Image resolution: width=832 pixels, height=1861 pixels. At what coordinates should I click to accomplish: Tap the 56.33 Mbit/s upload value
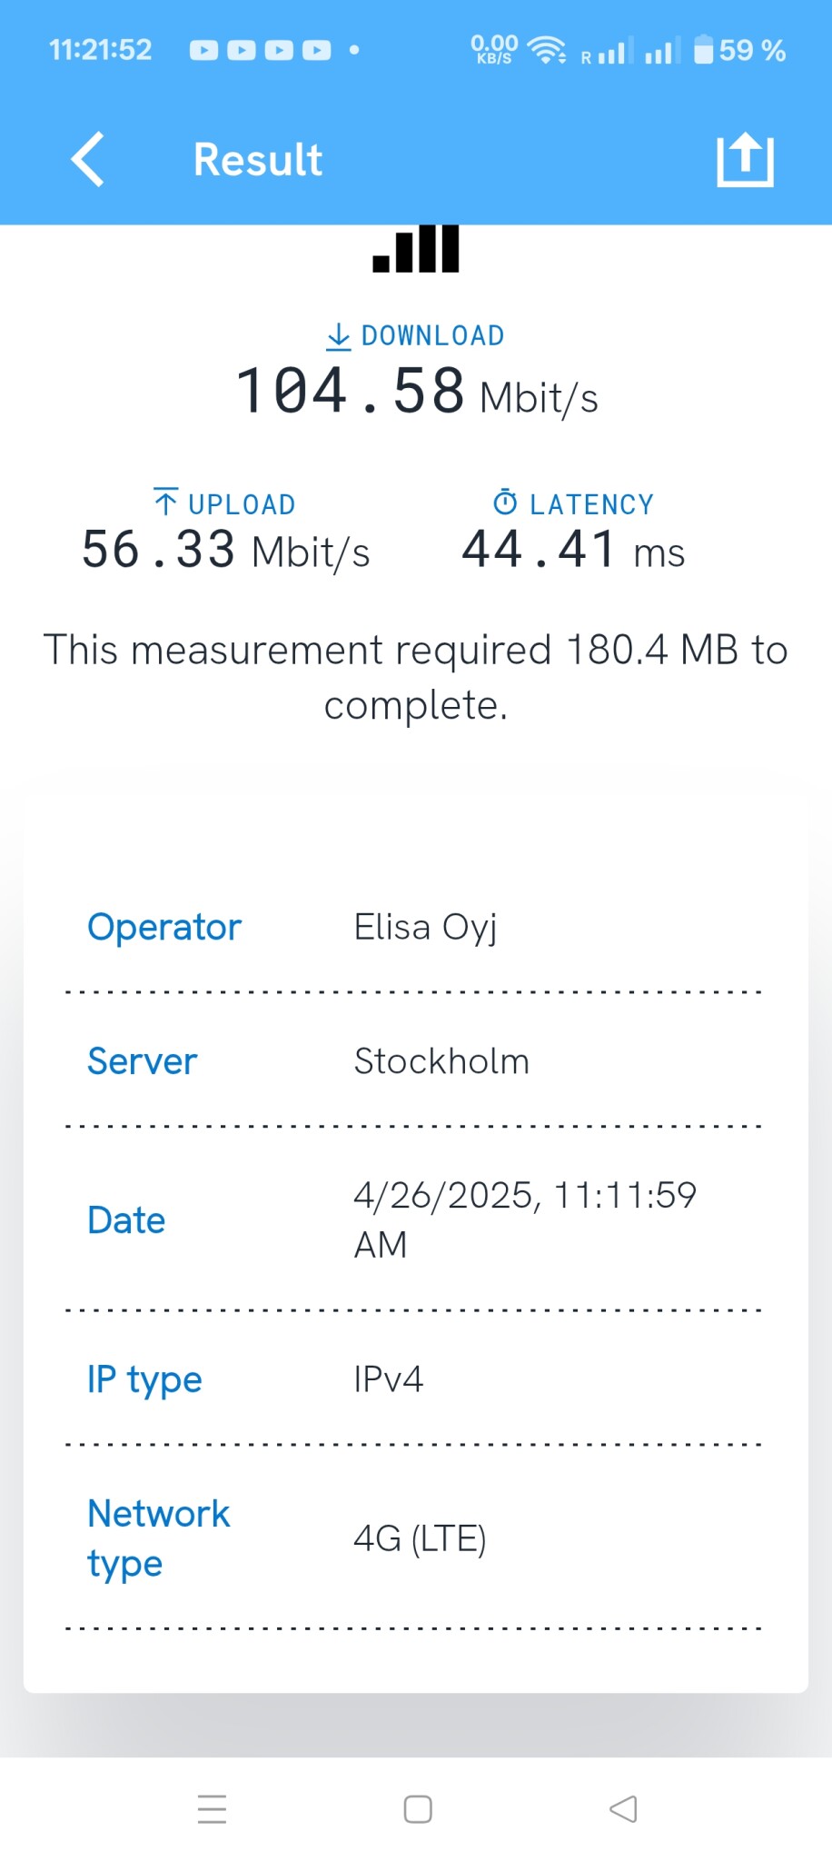point(225,551)
